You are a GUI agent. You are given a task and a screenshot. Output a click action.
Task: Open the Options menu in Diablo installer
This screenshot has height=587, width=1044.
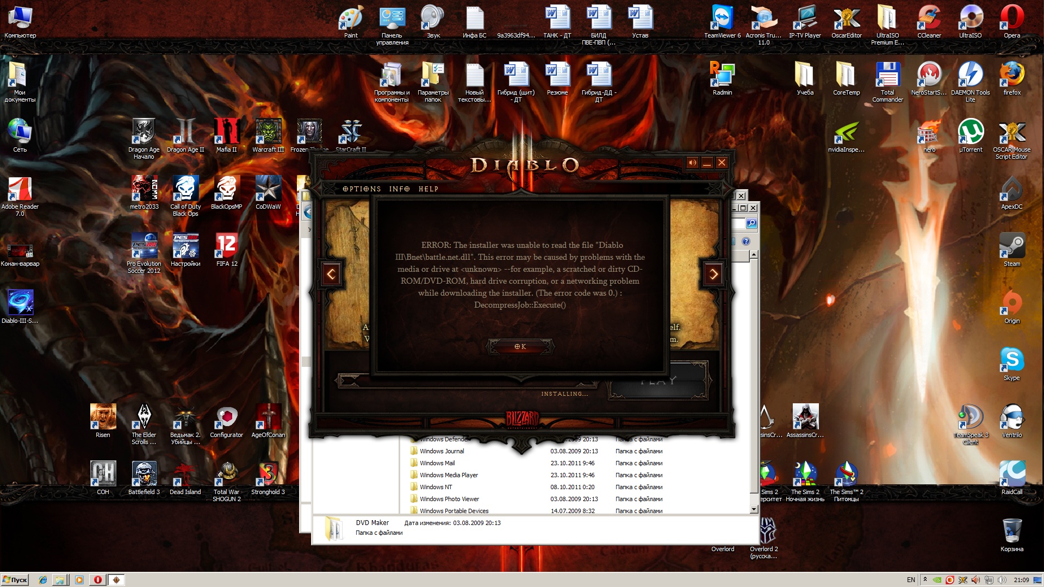pos(362,189)
